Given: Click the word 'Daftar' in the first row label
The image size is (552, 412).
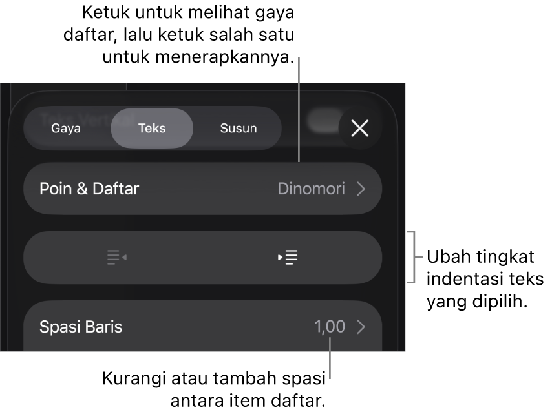Looking at the screenshot, I should (116, 189).
